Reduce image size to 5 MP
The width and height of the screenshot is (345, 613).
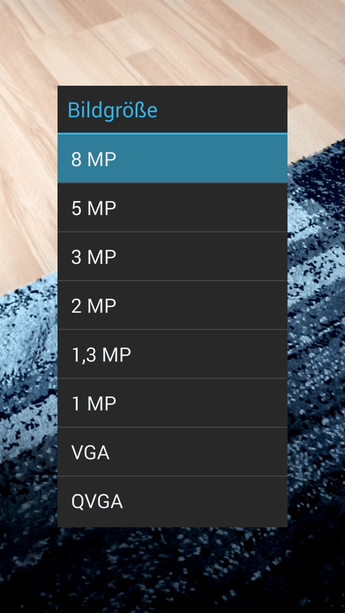pos(172,207)
